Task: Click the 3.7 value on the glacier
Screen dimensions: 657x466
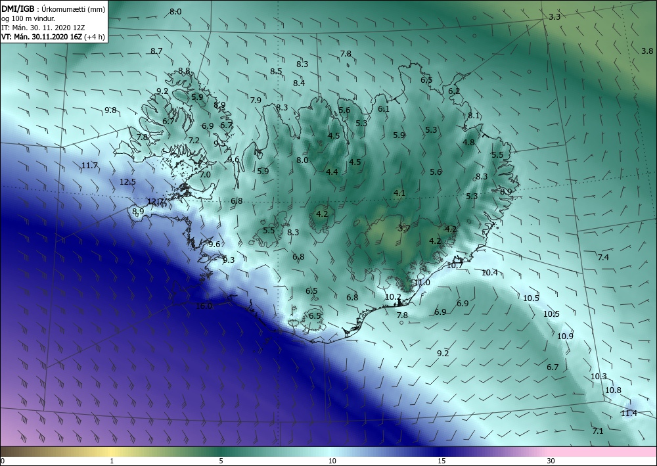Action: pyautogui.click(x=404, y=228)
